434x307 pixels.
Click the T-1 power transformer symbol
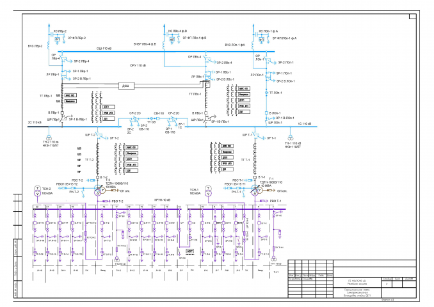pyautogui.click(x=256, y=191)
